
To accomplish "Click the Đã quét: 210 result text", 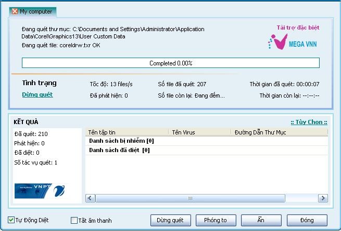I will 31,134.
